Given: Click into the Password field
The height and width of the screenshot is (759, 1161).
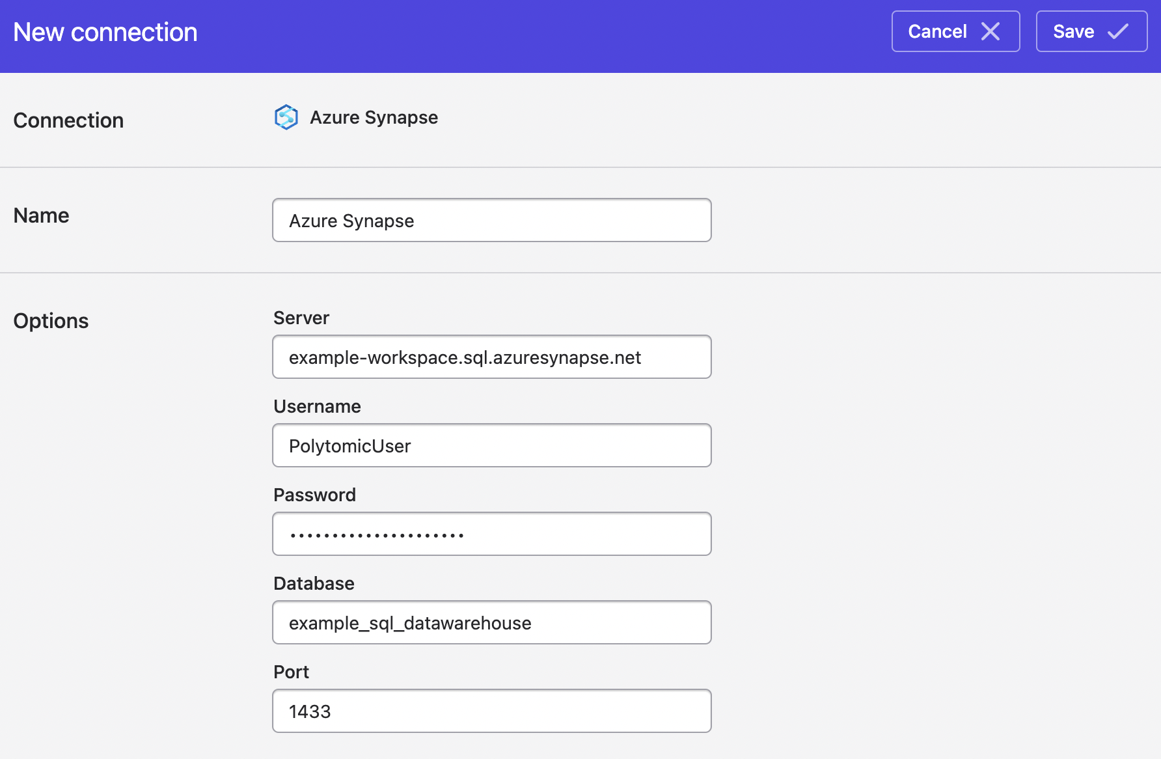Looking at the screenshot, I should pyautogui.click(x=492, y=534).
